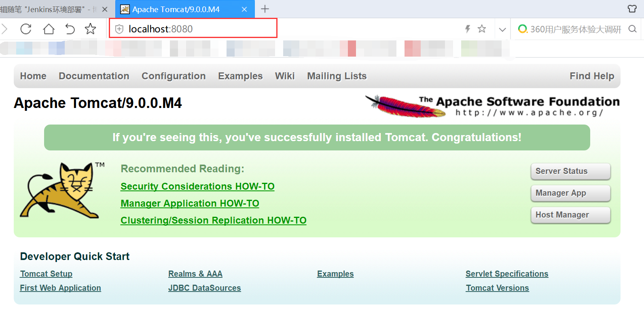This screenshot has height=315, width=644.
Task: Open Security Considerations HOW-TO link
Action: [x=197, y=186]
